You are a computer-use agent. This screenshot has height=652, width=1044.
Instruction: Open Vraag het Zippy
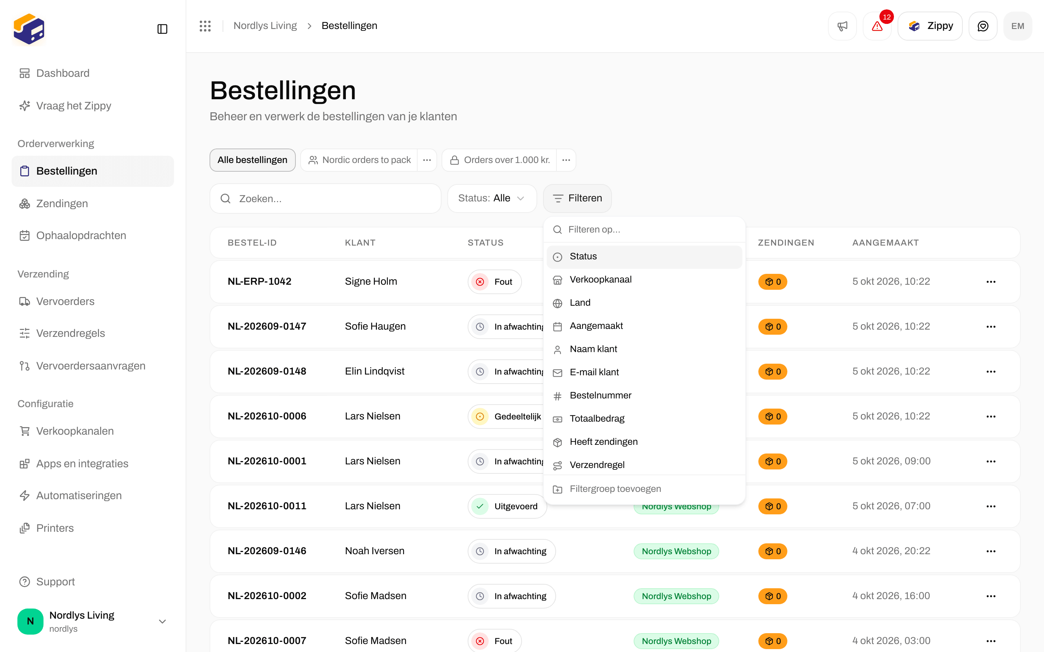(x=93, y=106)
